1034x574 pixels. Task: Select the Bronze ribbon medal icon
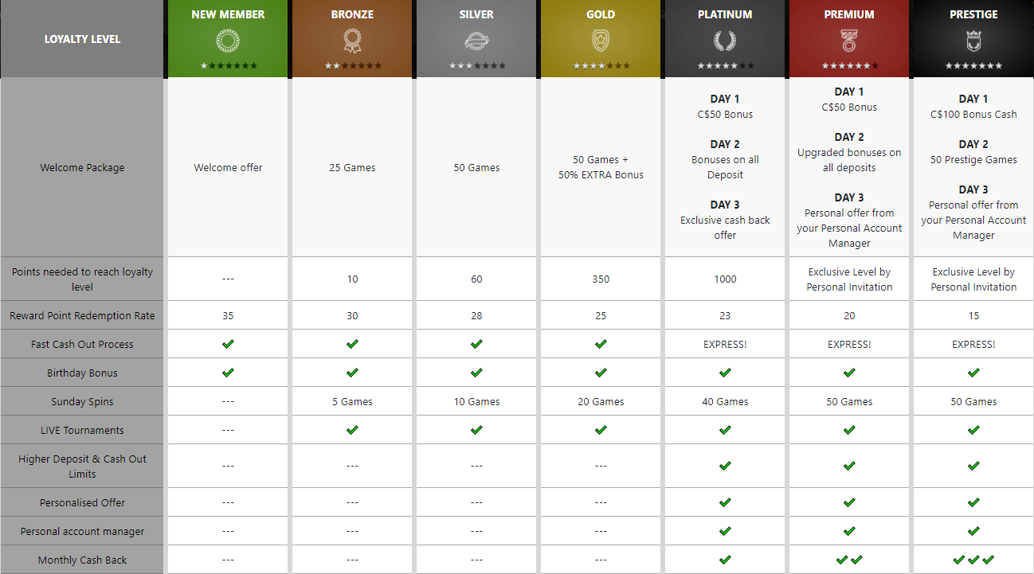pos(353,41)
